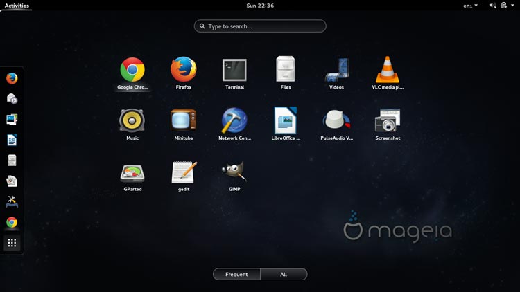
Task: Toggle the Show Applications grid button
Action: [12, 243]
